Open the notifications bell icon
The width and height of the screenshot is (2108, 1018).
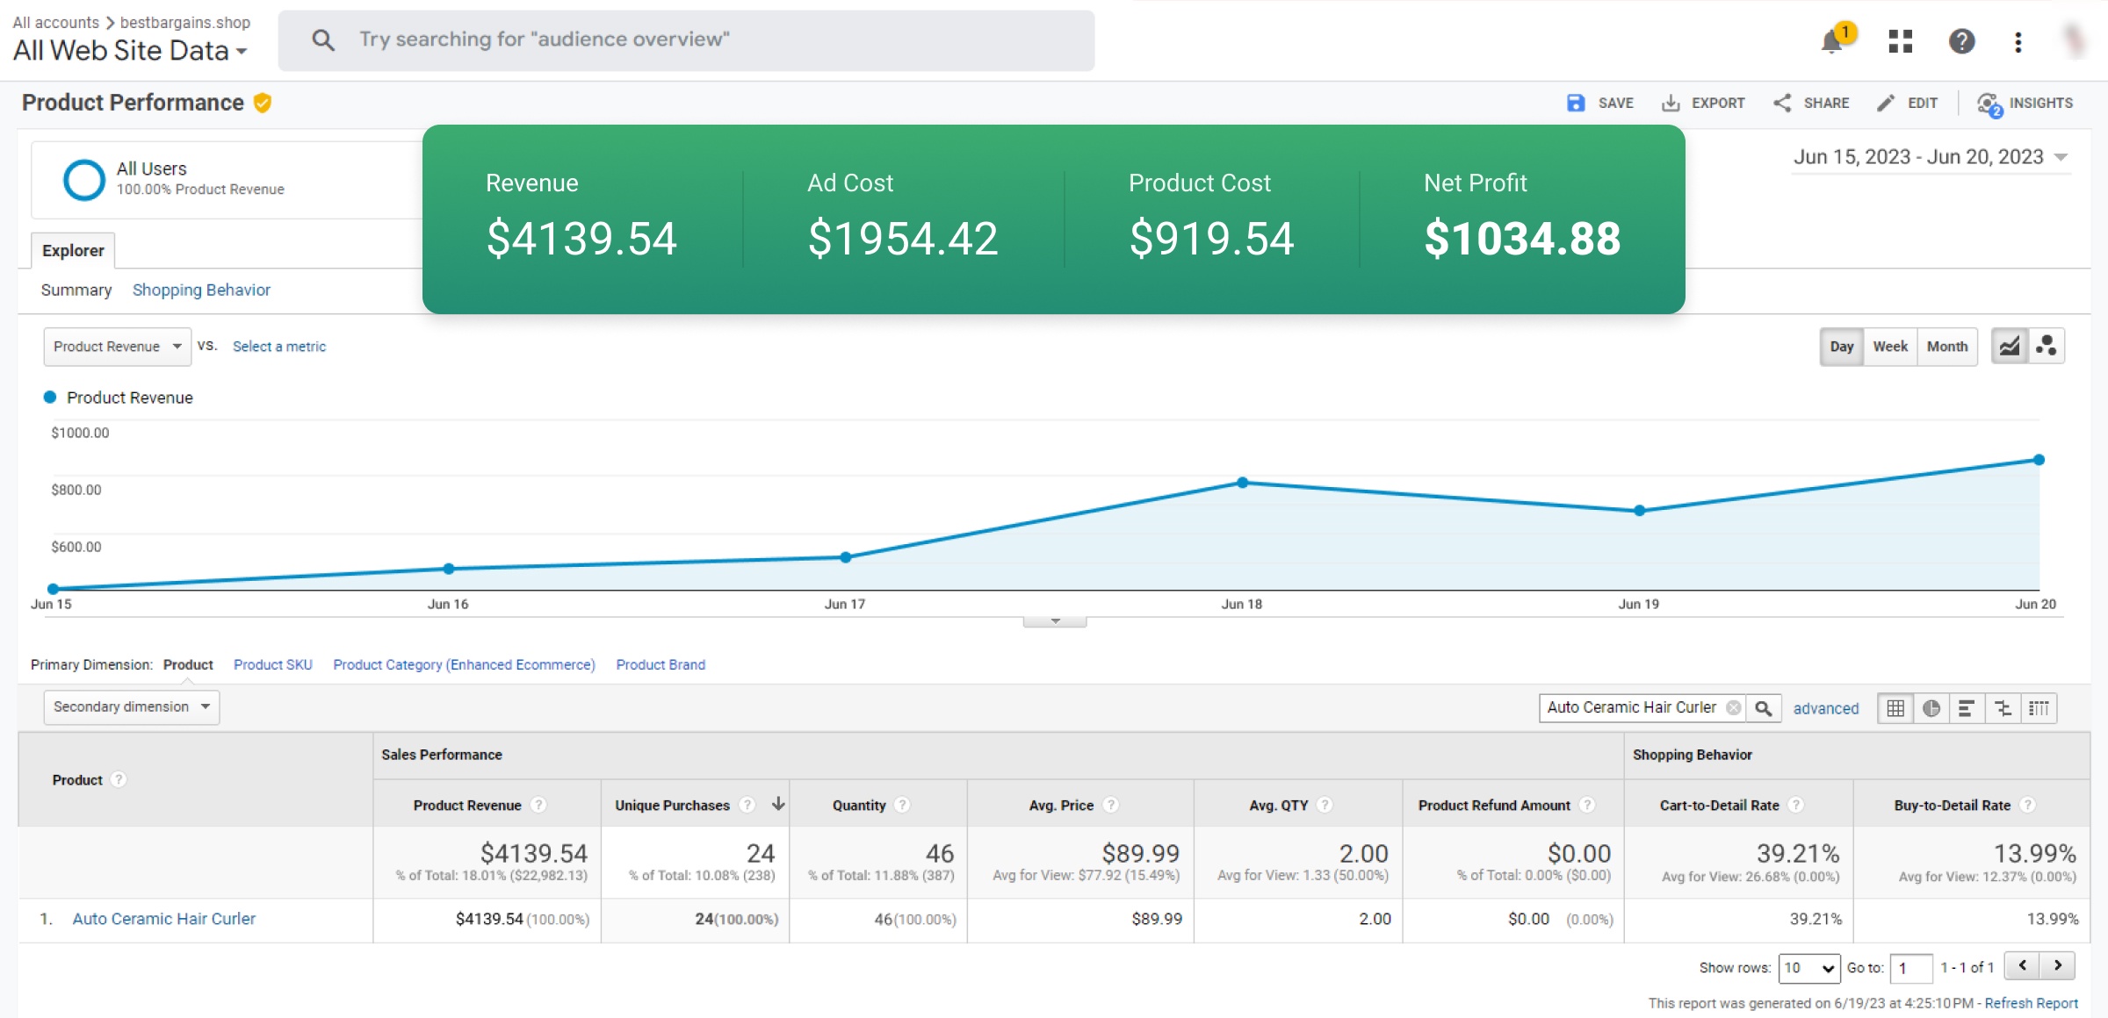1831,41
